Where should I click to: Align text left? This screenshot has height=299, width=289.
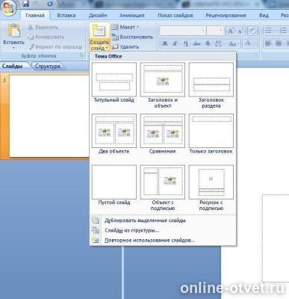click(x=268, y=43)
